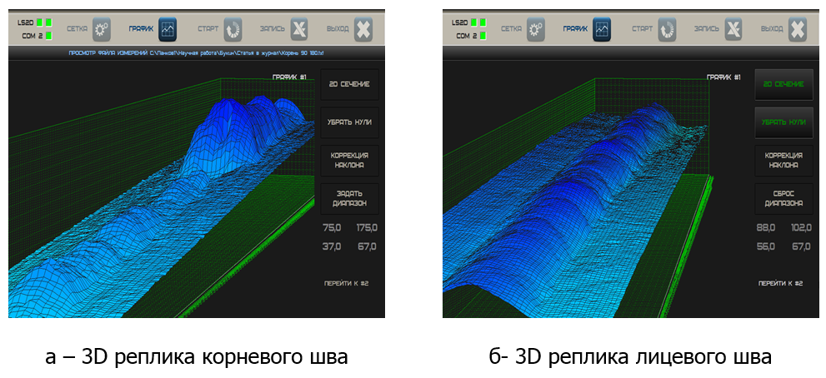The height and width of the screenshot is (378, 826).
Task: Click the ЗАПИСЬ icon in right window
Action: pyautogui.click(x=733, y=29)
